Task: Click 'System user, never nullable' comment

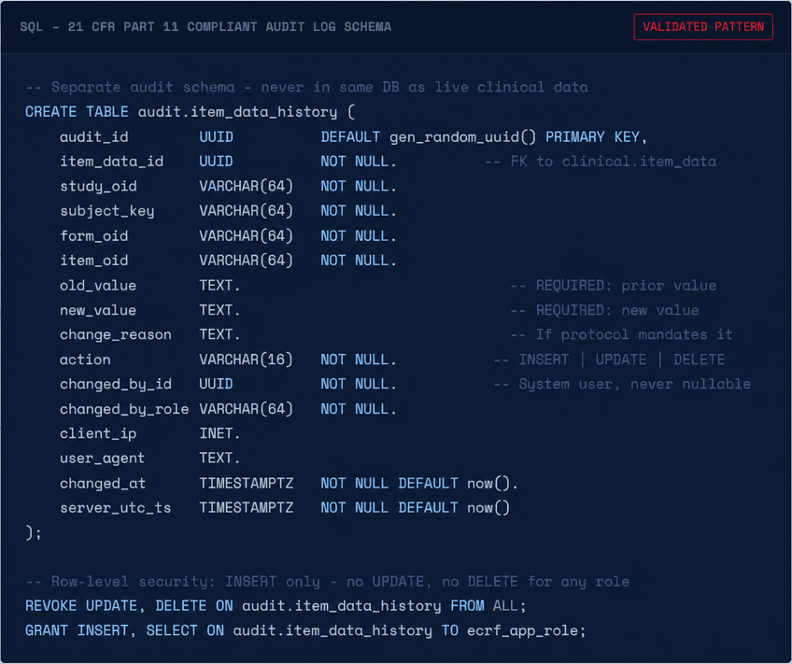Action: pyautogui.click(x=622, y=384)
